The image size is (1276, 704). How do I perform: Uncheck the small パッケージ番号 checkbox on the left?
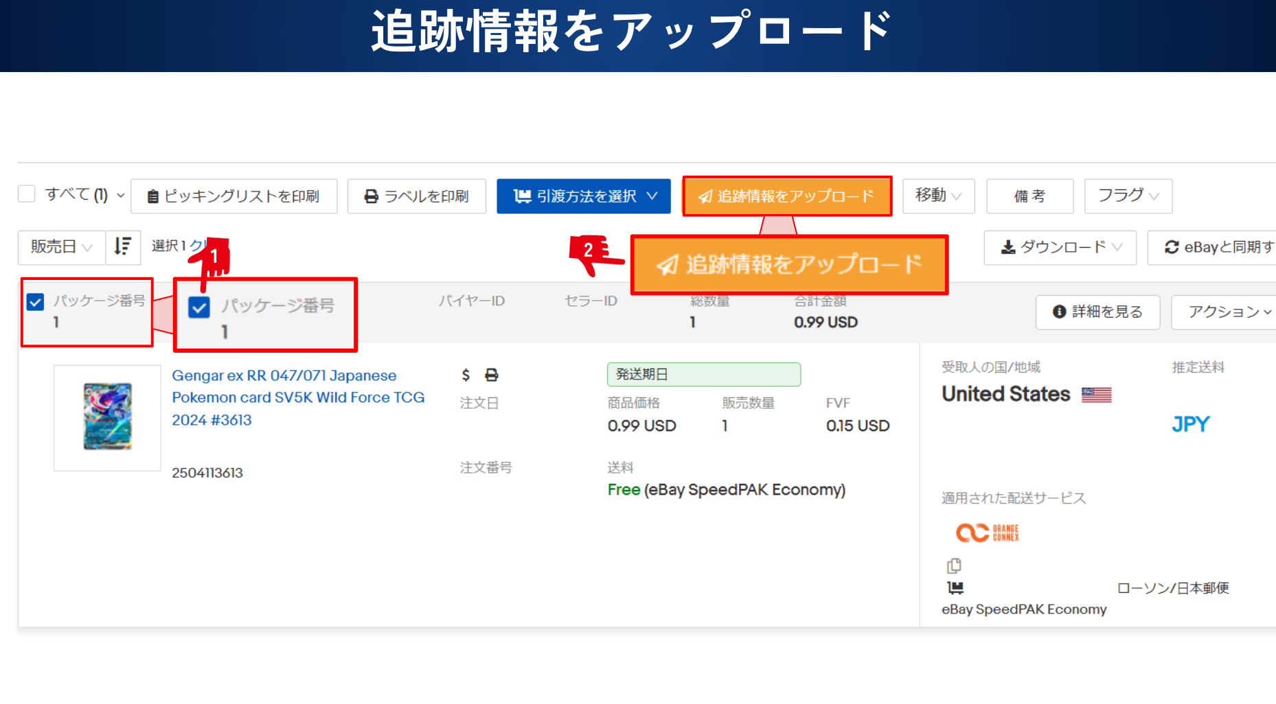click(36, 302)
